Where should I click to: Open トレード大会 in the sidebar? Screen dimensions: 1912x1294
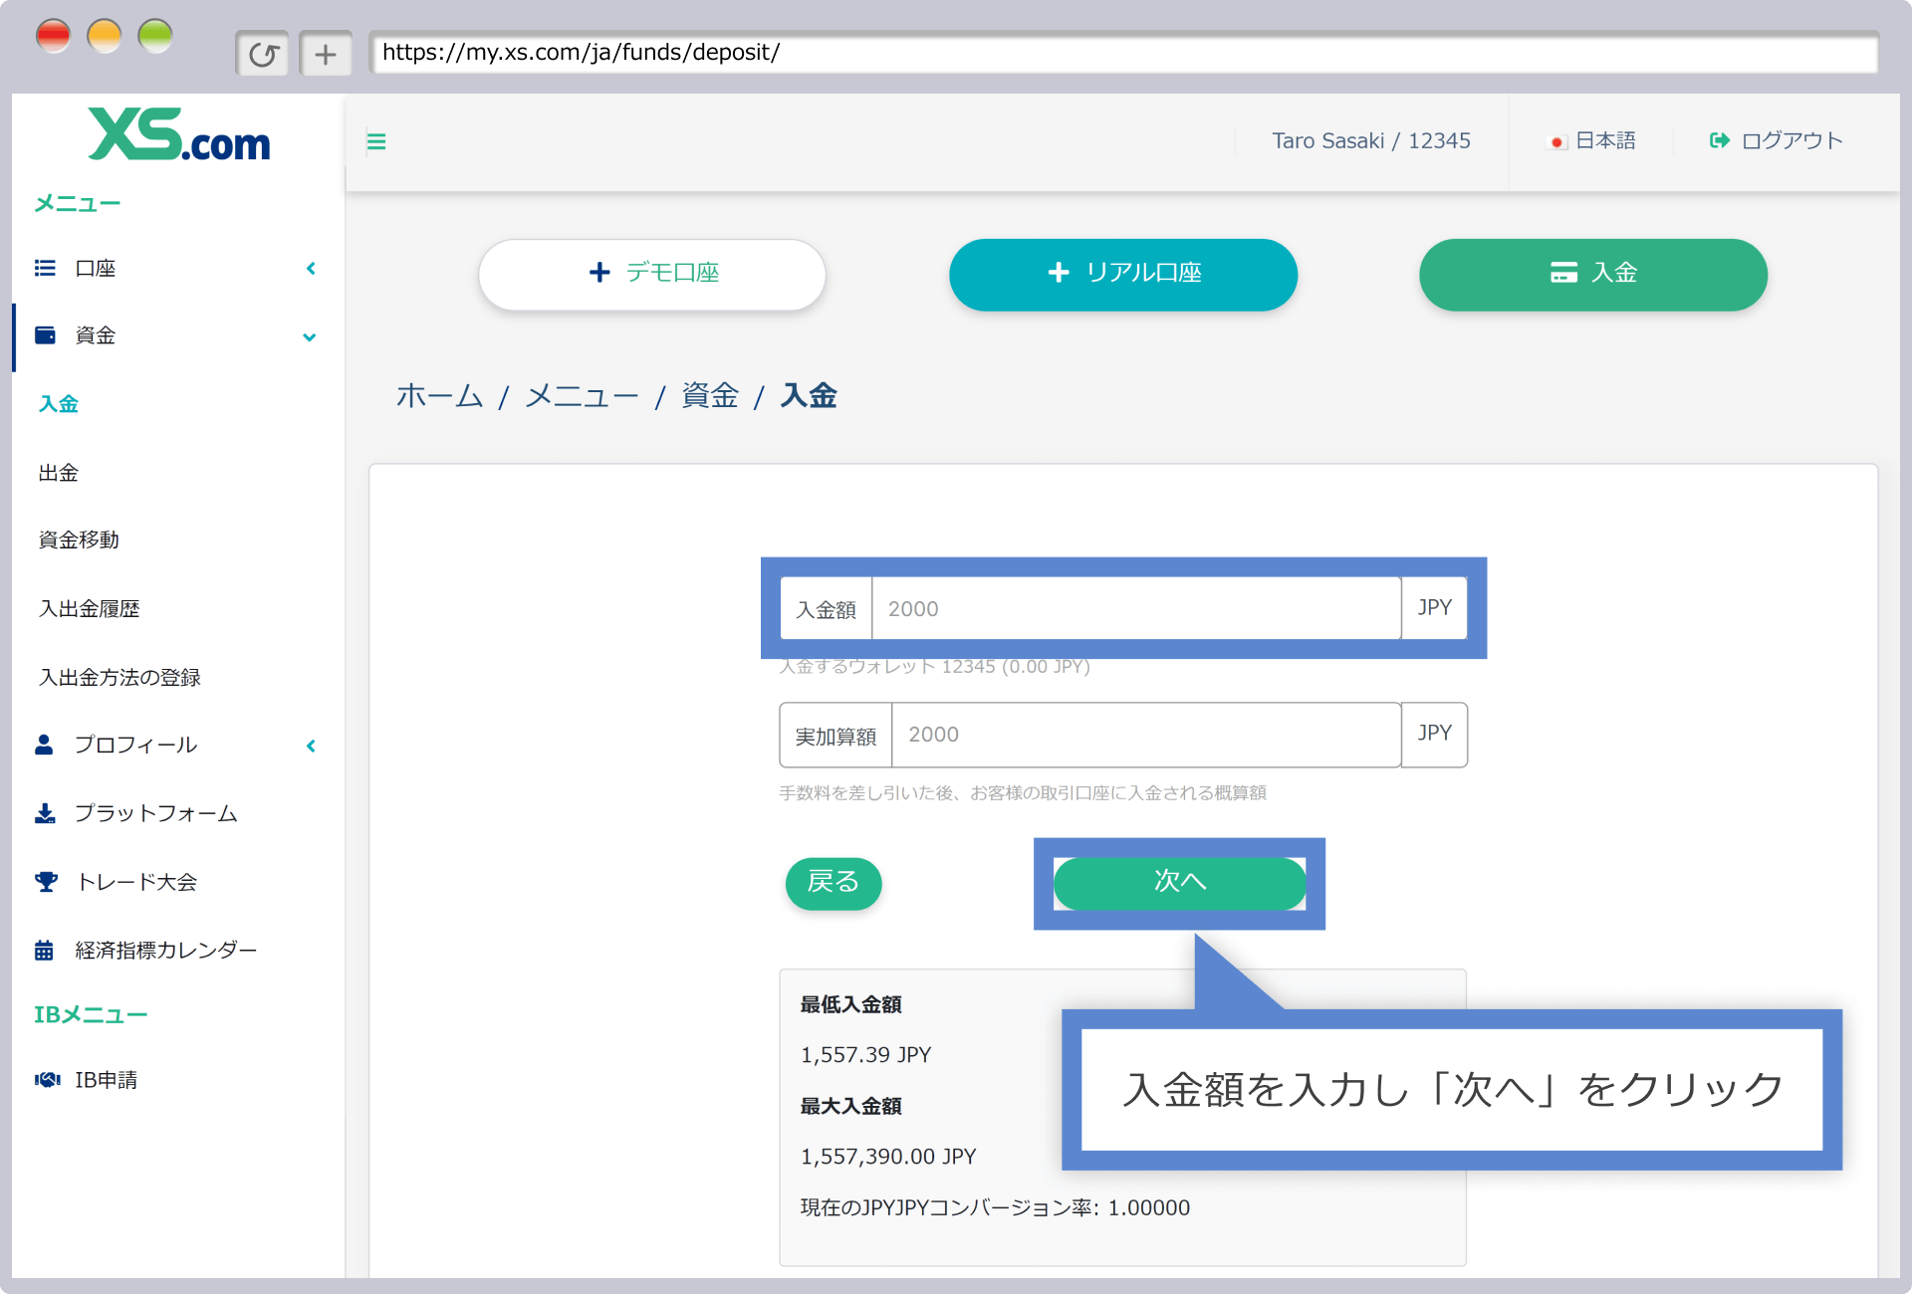pos(136,882)
